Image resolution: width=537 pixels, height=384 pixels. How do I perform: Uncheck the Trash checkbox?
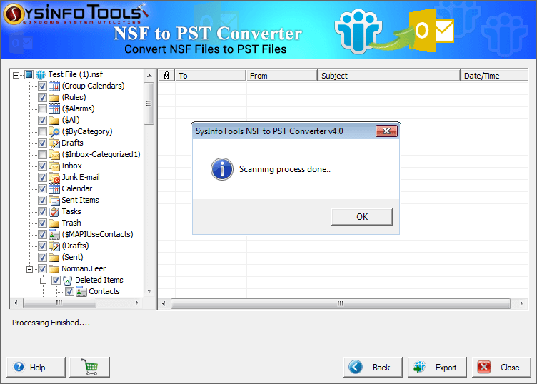pos(42,223)
